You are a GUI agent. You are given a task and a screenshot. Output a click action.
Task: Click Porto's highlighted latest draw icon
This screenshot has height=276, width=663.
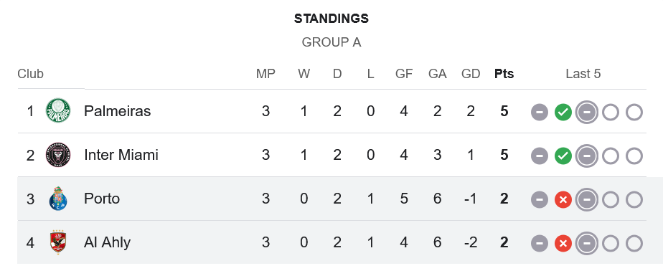[587, 200]
